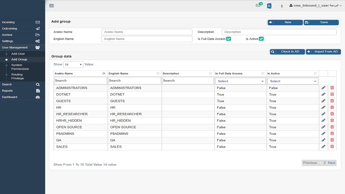Open the Is Full Data Access filter dropdown
Image resolution: width=345 pixels, height=194 pixels.
pos(240,81)
